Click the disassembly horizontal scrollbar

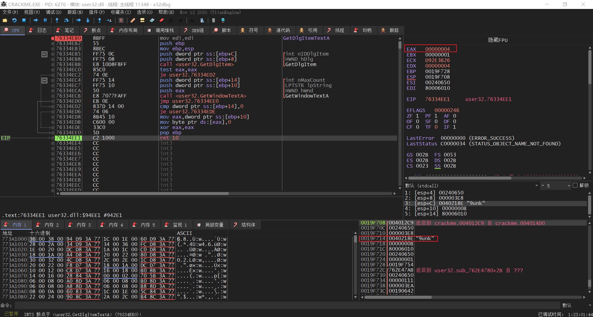(144, 194)
